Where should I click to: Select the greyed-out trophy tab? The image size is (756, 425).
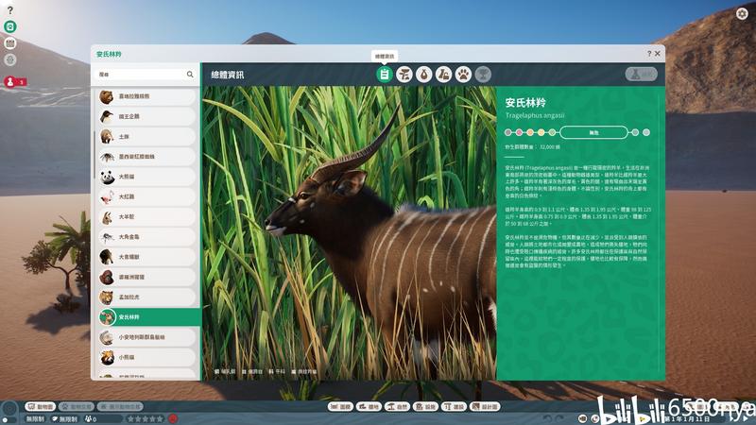[483, 75]
